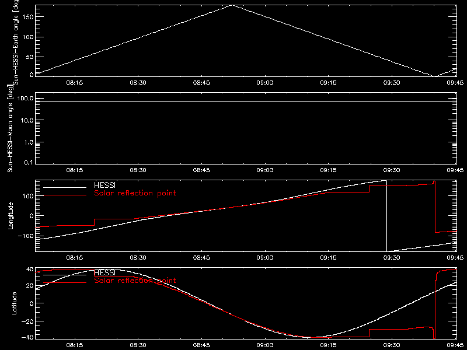467x350 pixels.
Task: Click 08:45 time label under Latitude plot
Action: pyautogui.click(x=201, y=345)
